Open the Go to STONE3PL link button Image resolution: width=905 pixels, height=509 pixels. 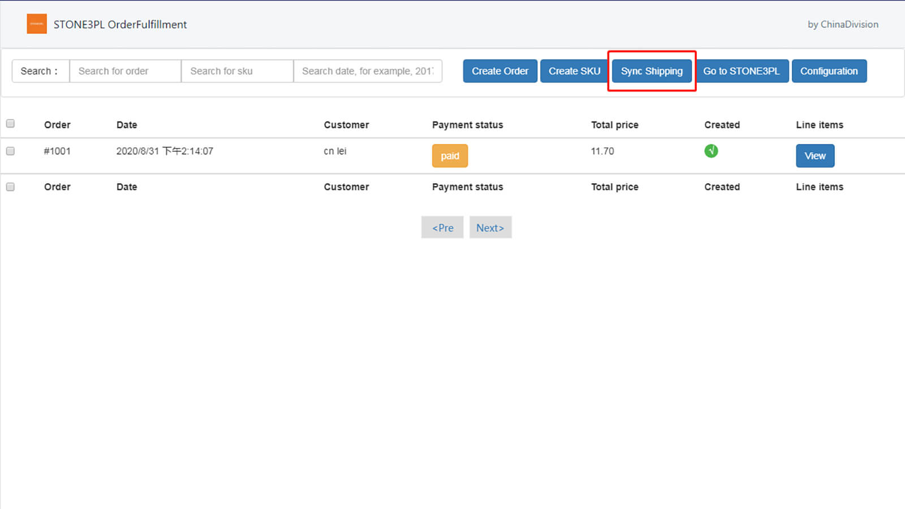(x=741, y=71)
